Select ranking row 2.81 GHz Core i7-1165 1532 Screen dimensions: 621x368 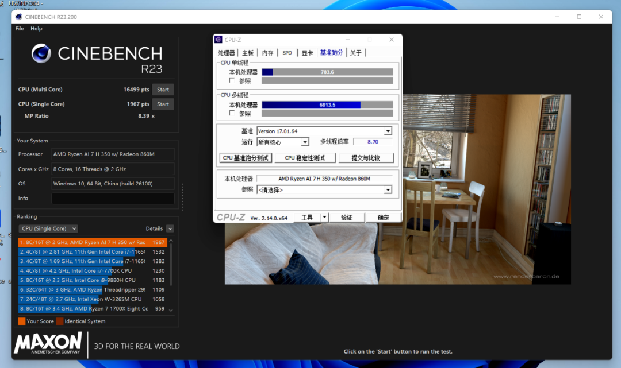pyautogui.click(x=93, y=251)
